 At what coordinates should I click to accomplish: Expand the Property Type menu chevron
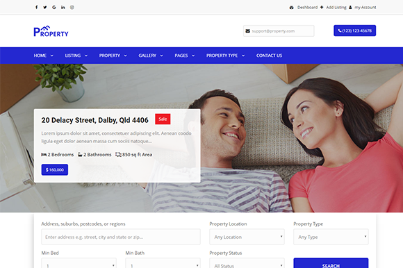click(x=243, y=56)
